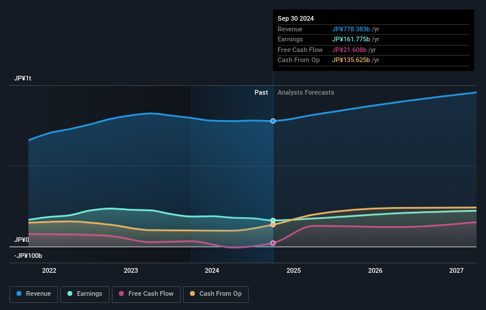Toggle the Cash From Op legend series

click(215, 294)
